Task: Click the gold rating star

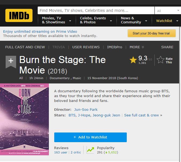Action: [x=133, y=60]
